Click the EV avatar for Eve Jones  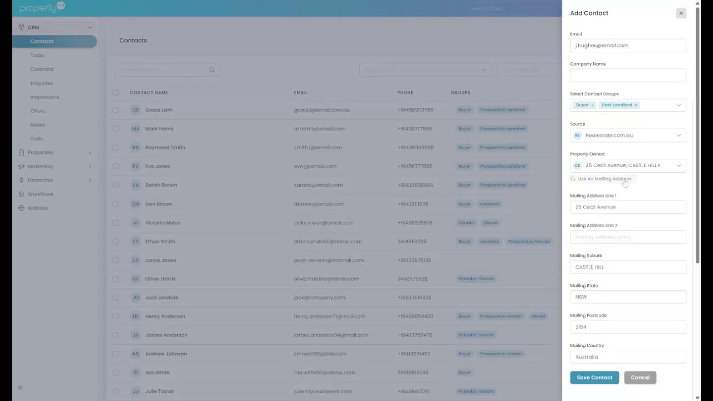(x=135, y=167)
